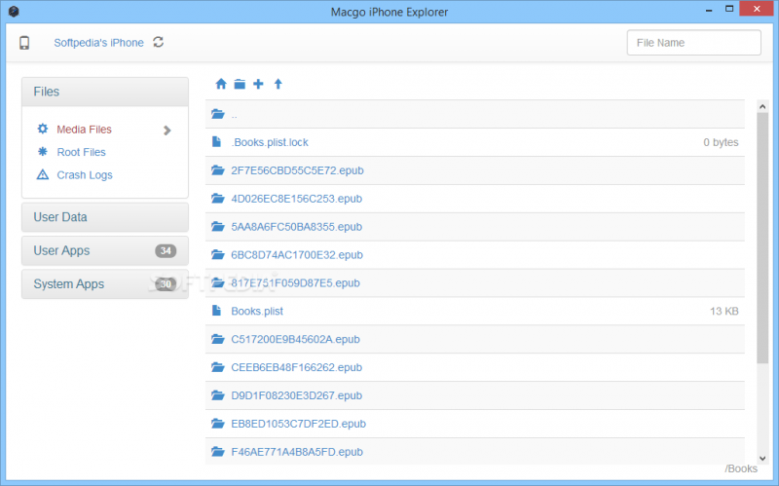This screenshot has height=486, width=779.
Task: Click scrollbar up arrow
Action: coord(762,106)
